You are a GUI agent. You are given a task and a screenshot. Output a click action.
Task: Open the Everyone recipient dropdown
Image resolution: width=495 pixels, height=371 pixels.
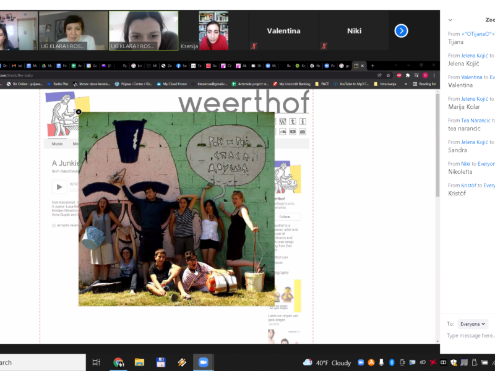pyautogui.click(x=473, y=324)
